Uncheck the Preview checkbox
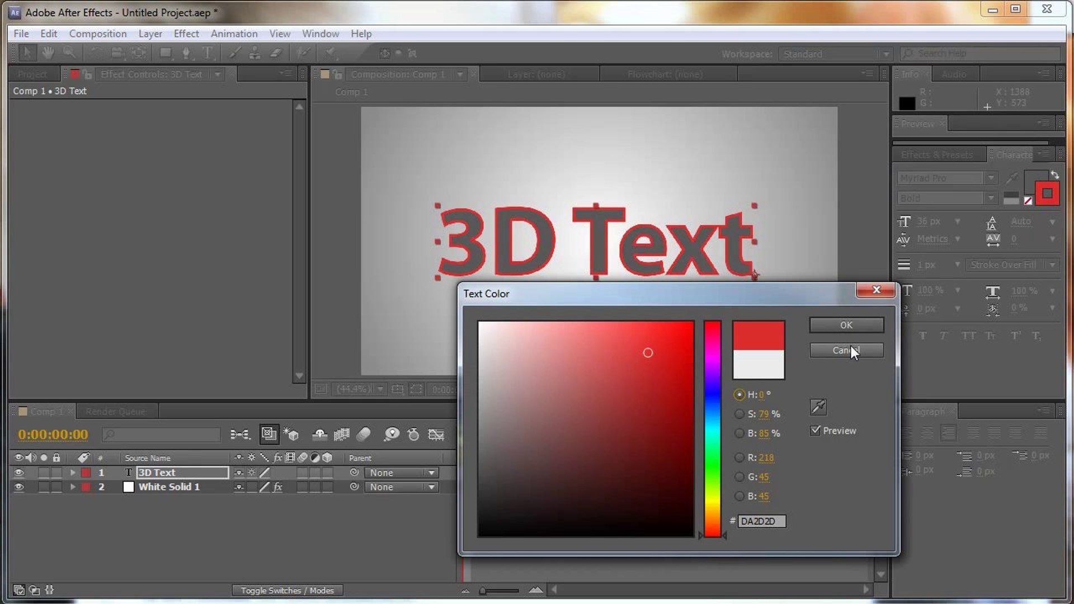Image resolution: width=1074 pixels, height=604 pixels. point(816,430)
